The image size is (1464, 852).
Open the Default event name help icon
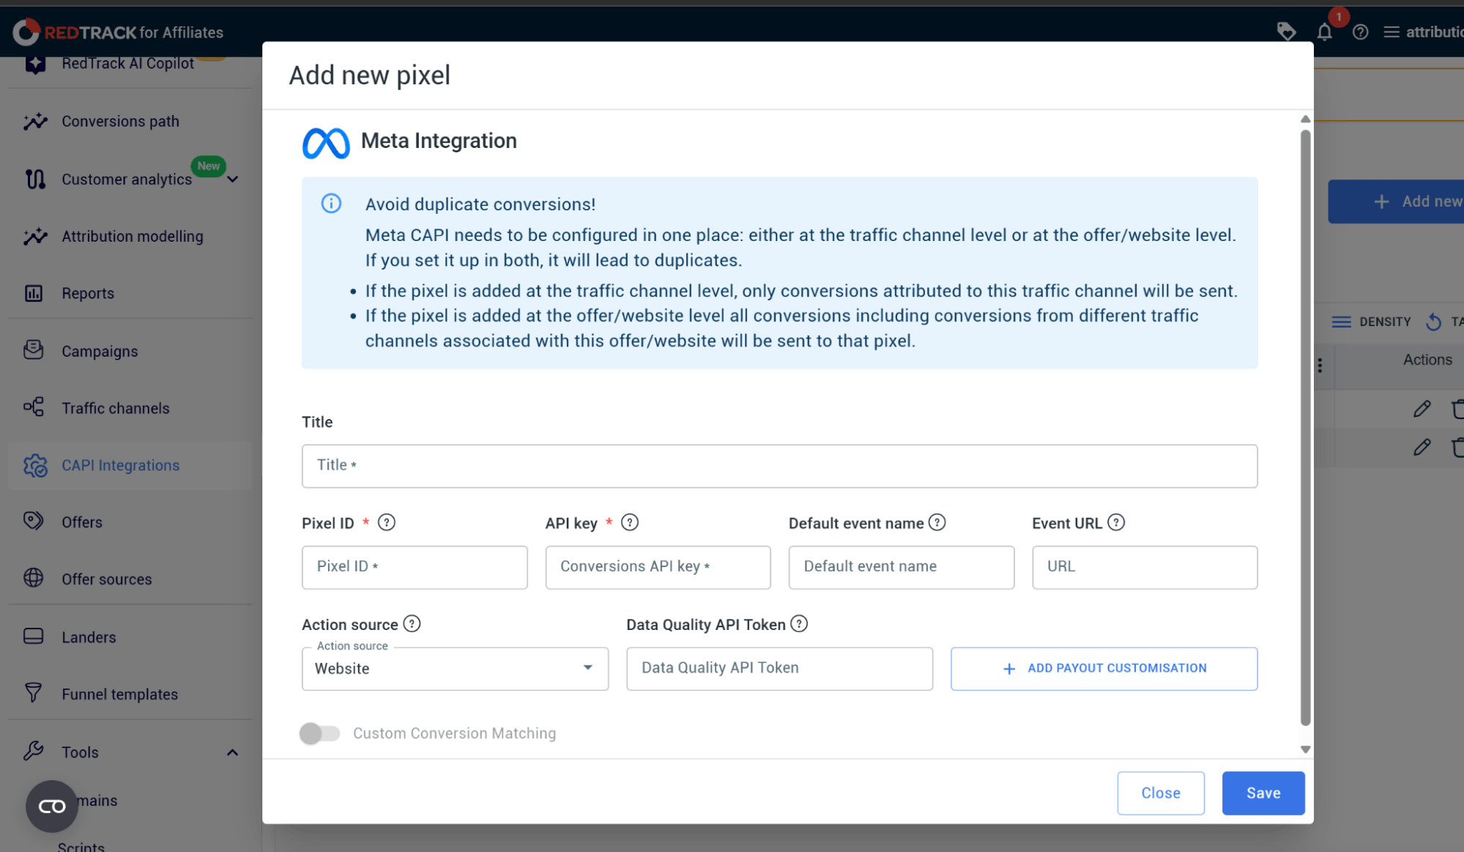click(937, 522)
